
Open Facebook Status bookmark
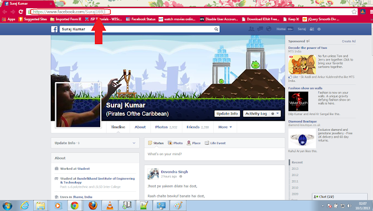pos(140,19)
